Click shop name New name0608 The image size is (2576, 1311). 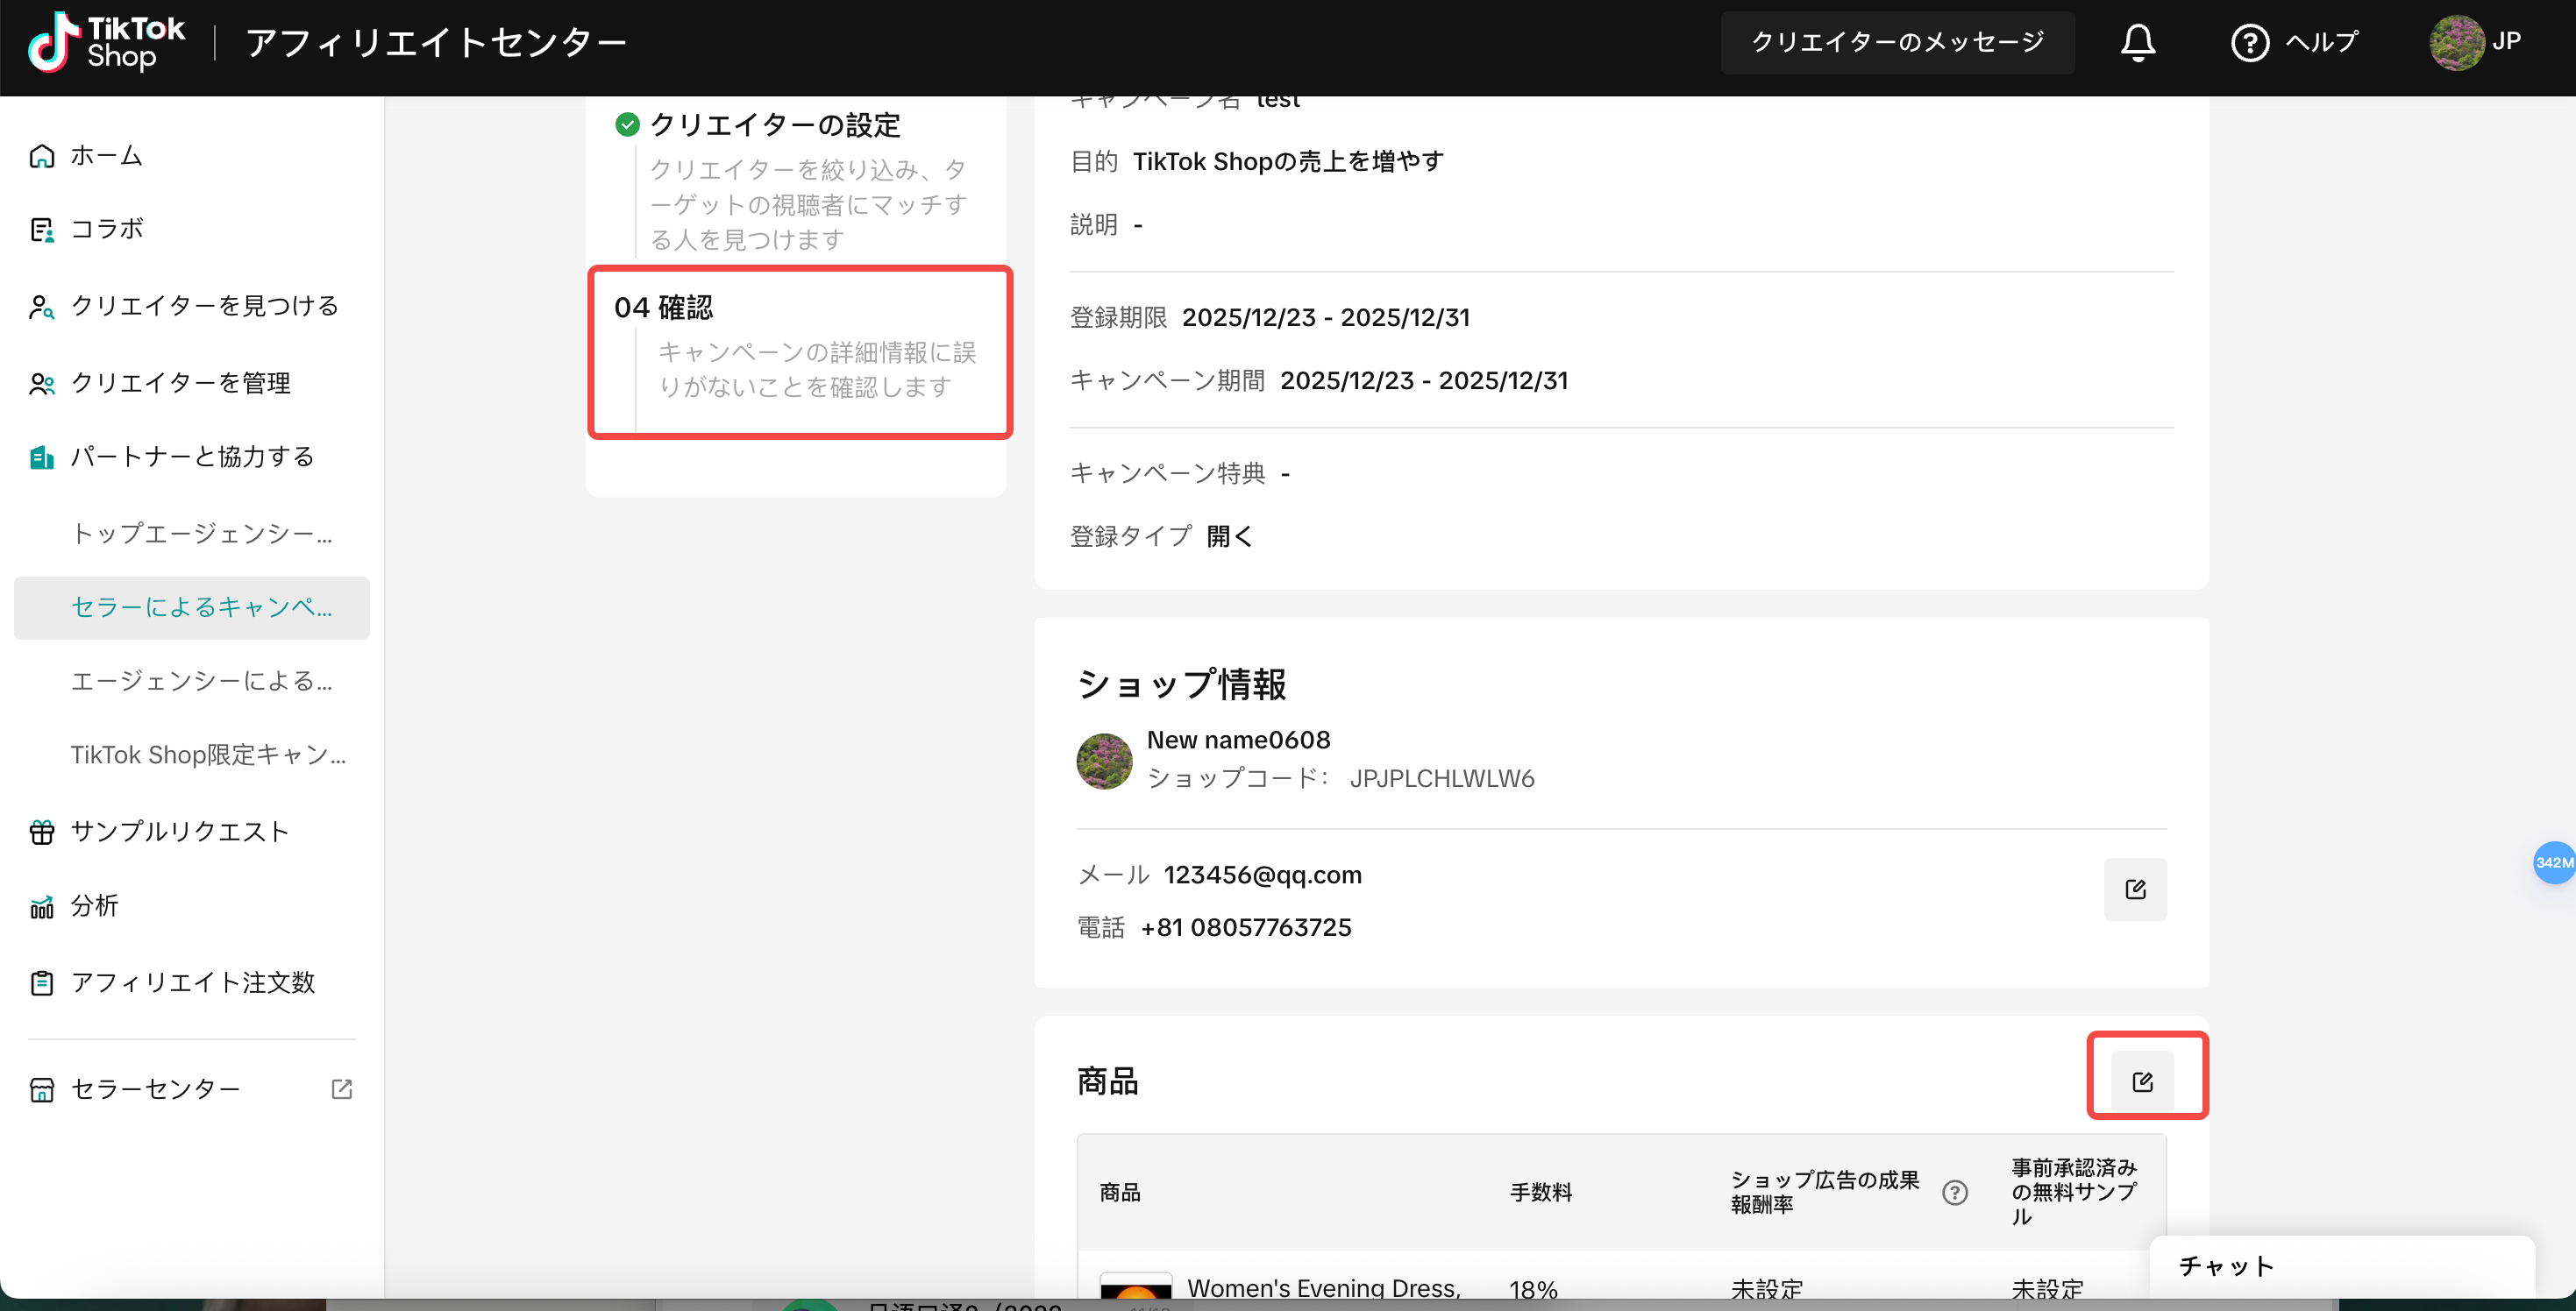[x=1238, y=740]
